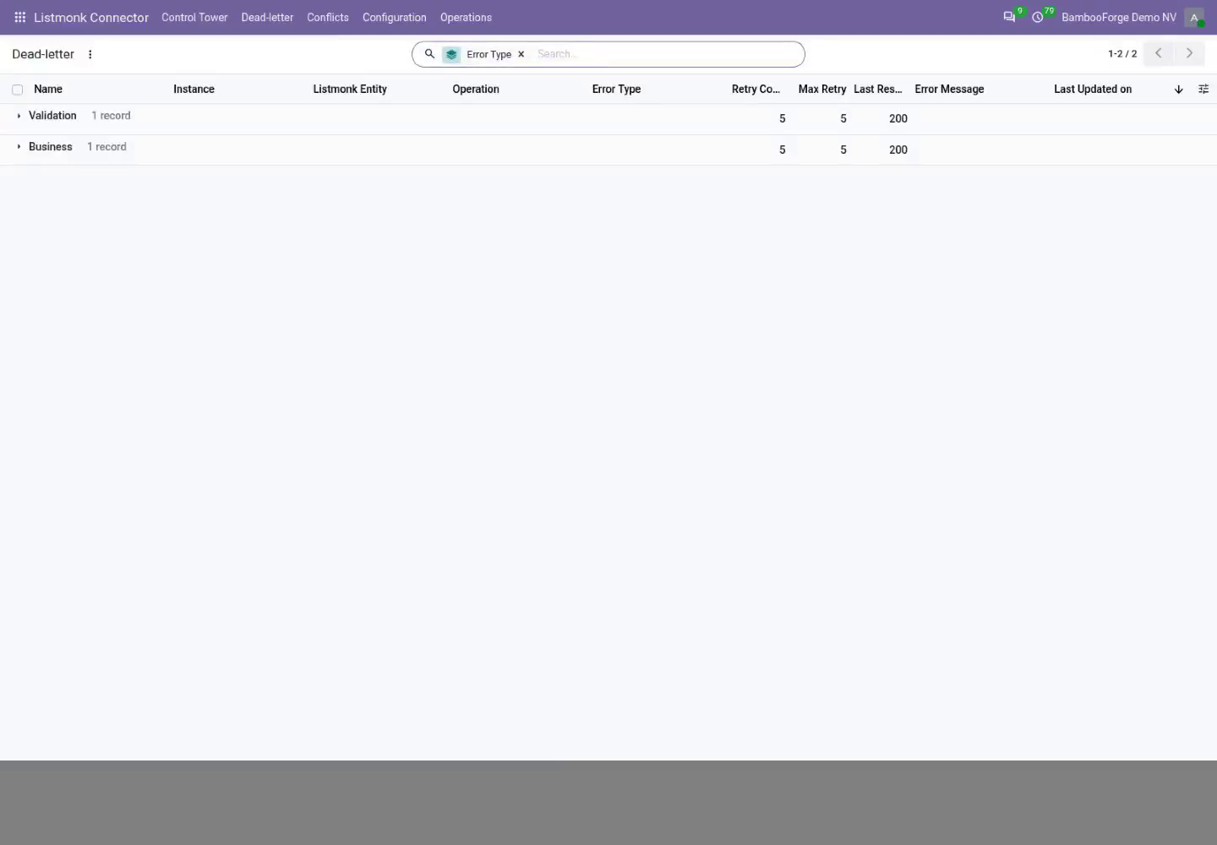Expand the Business group

pyautogui.click(x=19, y=147)
